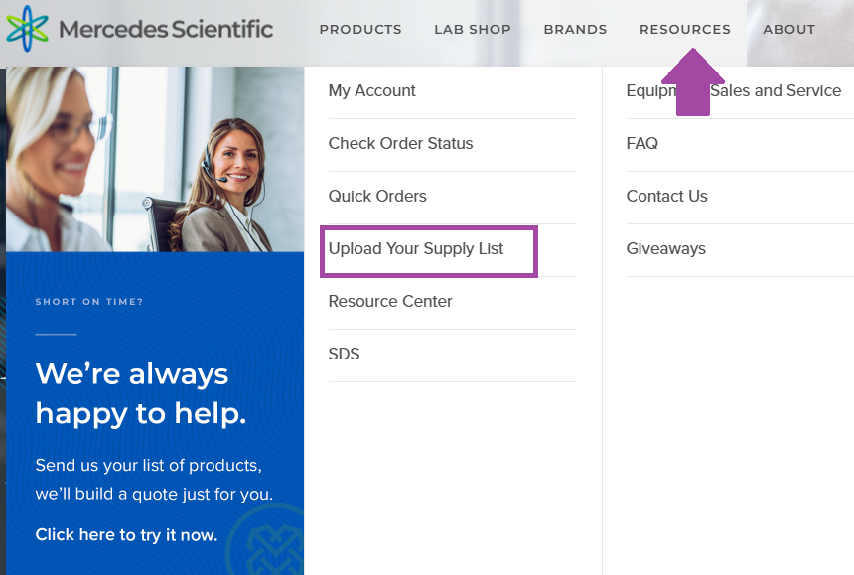
Task: Click 'Click here to try it now'
Action: coord(126,535)
